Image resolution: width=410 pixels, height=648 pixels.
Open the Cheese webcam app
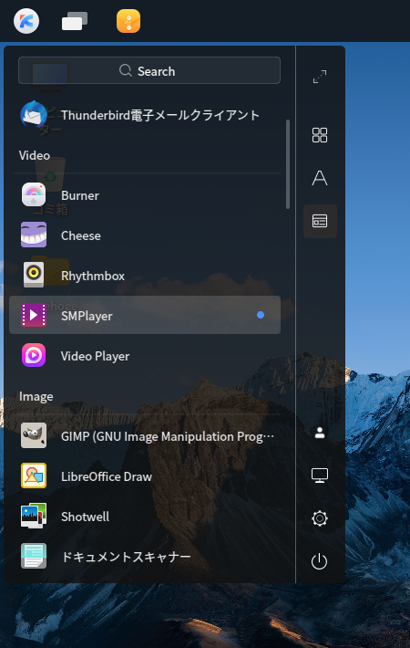pyautogui.click(x=145, y=235)
